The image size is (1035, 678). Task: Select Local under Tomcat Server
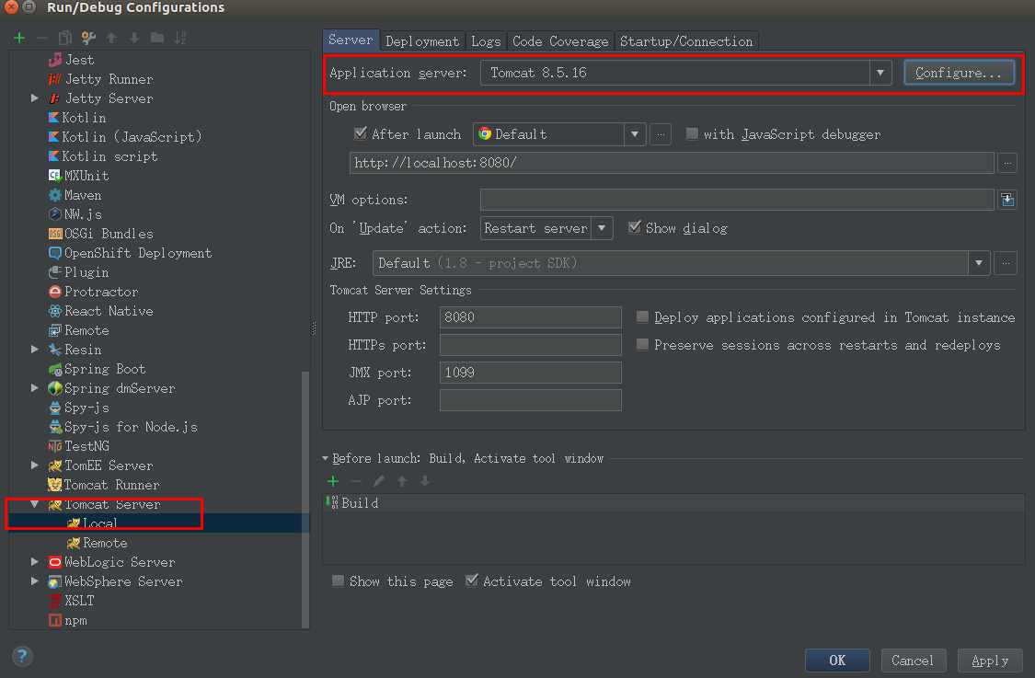(x=92, y=523)
